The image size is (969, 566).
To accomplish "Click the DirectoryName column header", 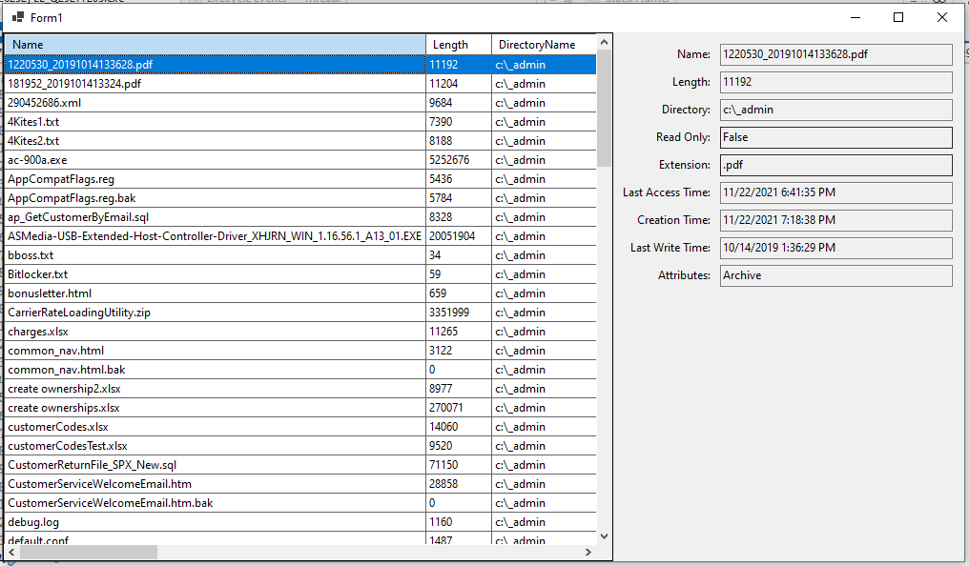I will point(544,45).
